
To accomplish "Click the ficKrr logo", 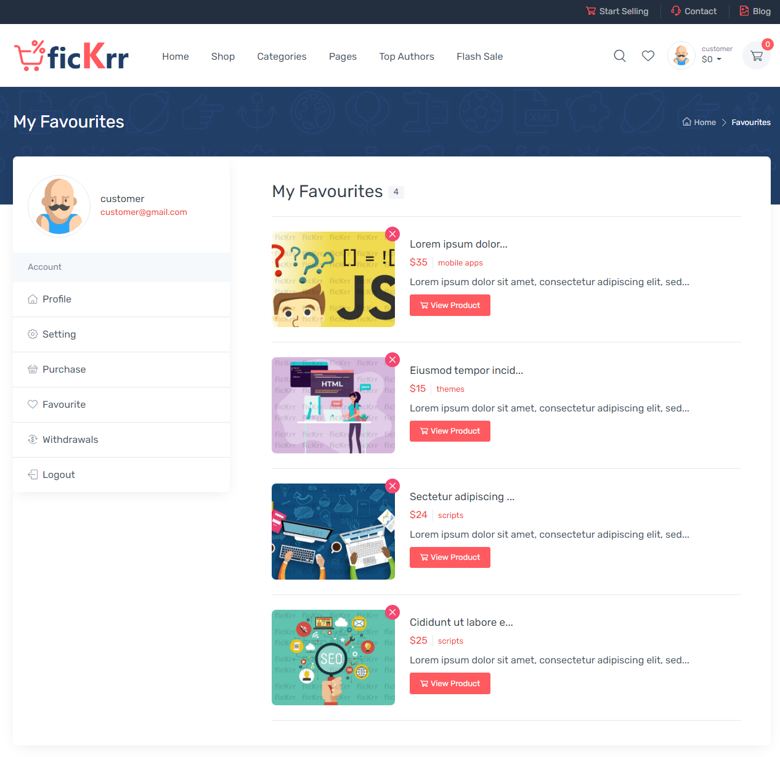I will (71, 56).
